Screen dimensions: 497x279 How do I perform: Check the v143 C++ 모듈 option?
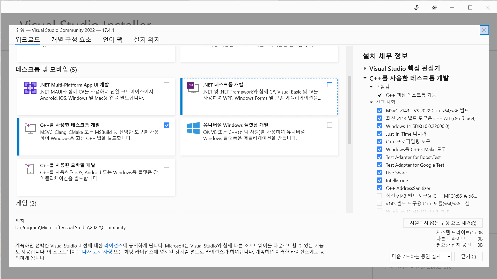pyautogui.click(x=379, y=204)
